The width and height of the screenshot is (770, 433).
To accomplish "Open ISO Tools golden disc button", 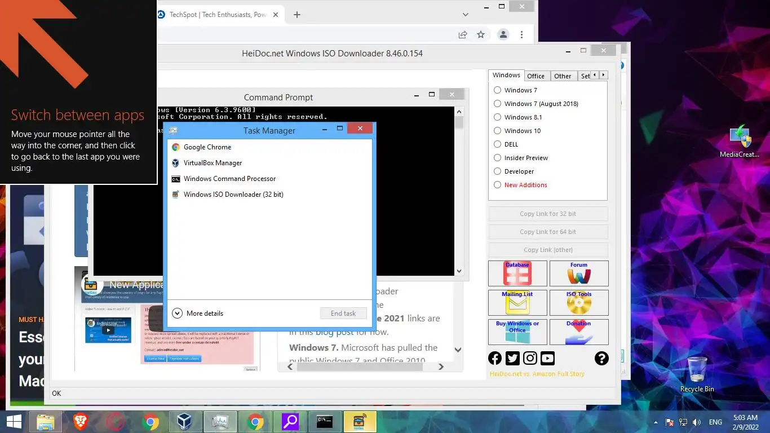I will 579,302.
